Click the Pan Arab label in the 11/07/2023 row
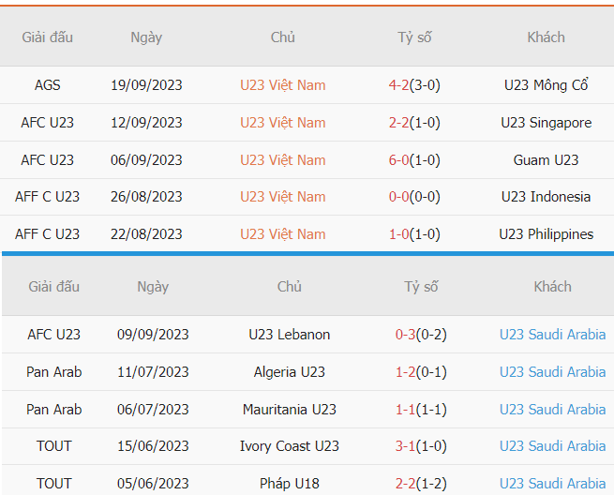 click(53, 372)
